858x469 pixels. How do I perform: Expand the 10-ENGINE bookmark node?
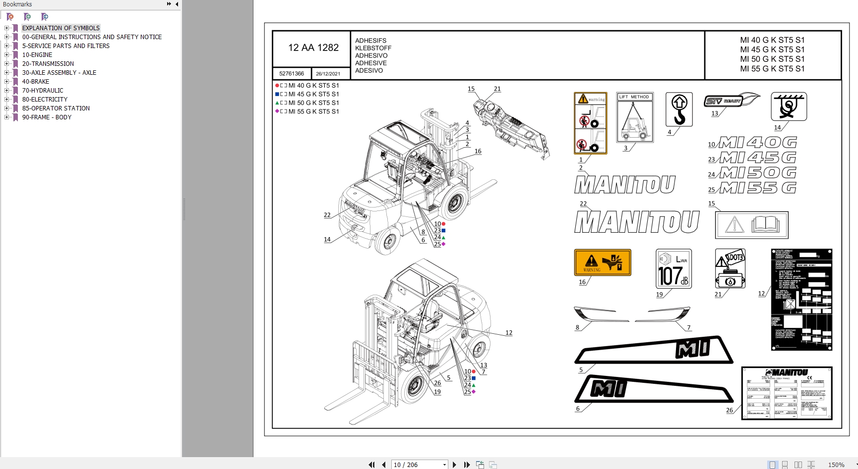point(6,55)
